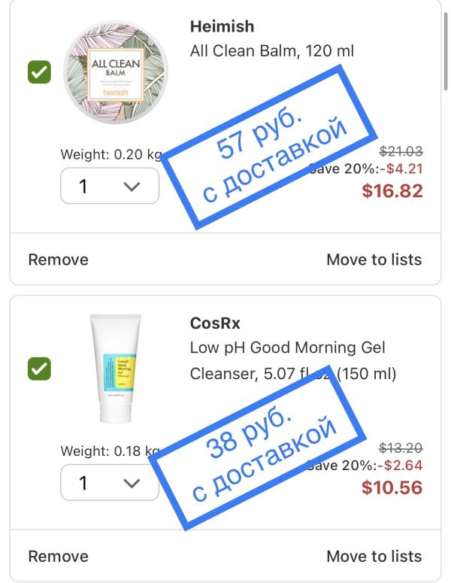Click the crossed-out $21.03 original price
This screenshot has height=583, width=451.
(401, 151)
